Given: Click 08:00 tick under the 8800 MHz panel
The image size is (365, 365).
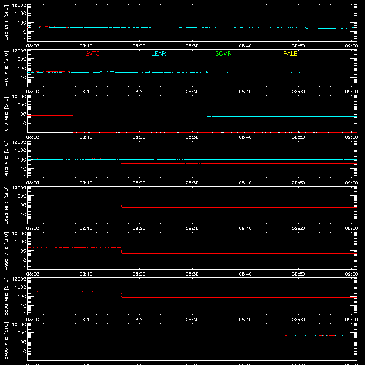Looking at the screenshot, I should click(x=33, y=320).
